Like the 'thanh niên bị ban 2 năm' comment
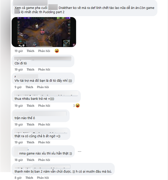Screen dimensions: 168x180 coord(29,178)
